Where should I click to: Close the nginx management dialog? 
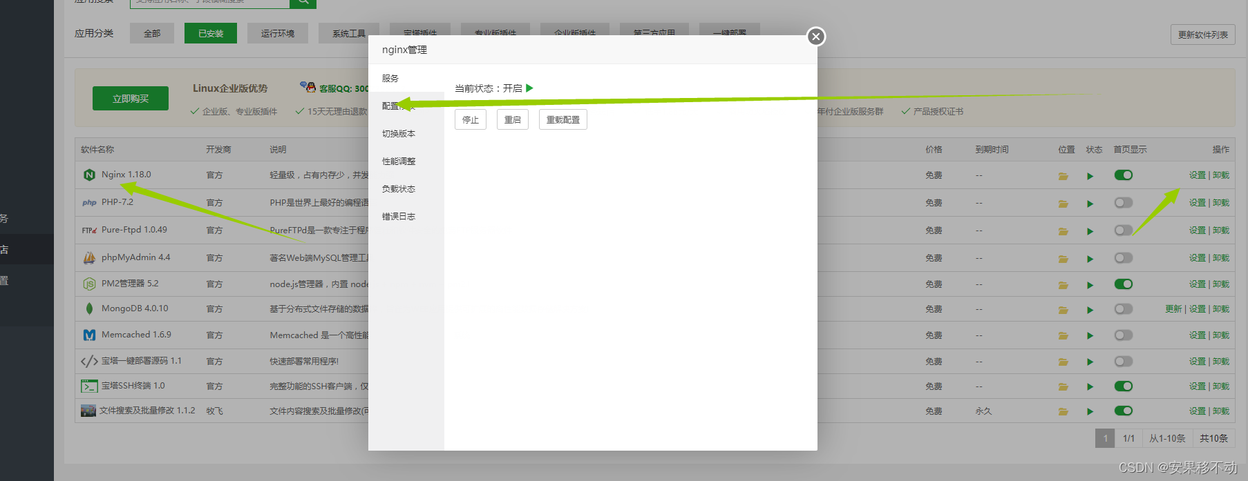816,37
